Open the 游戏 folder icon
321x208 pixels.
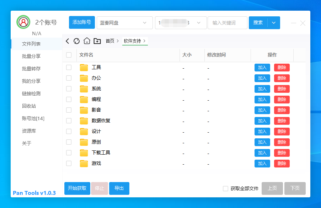click(x=84, y=163)
